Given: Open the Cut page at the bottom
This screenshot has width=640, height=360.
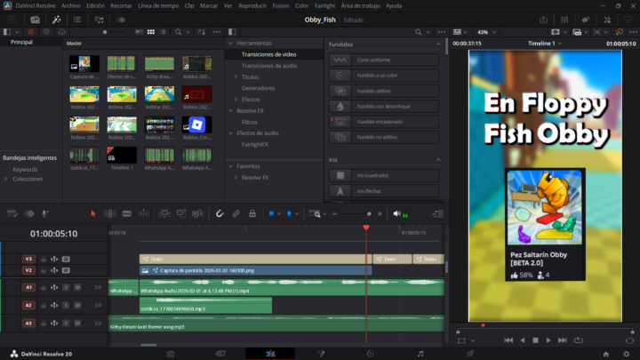Looking at the screenshot, I should pyautogui.click(x=220, y=354).
